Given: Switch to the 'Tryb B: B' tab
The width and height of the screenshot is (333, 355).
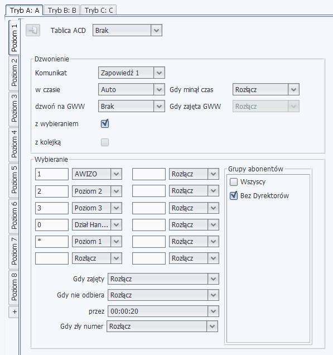Looking at the screenshot, I should 62,10.
